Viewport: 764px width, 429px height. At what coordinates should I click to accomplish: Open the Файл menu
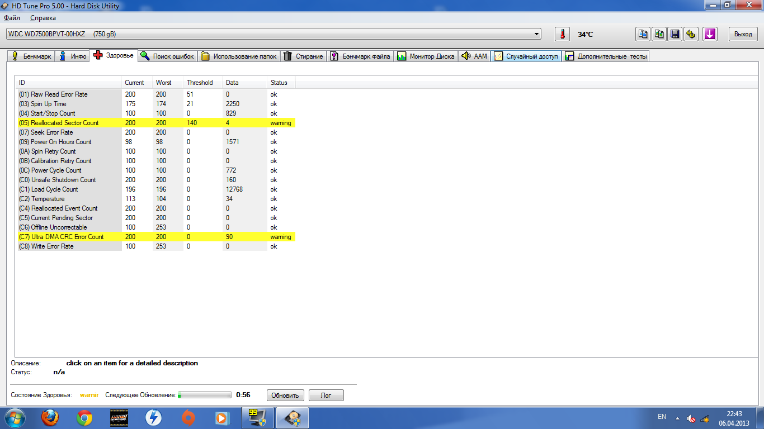coord(12,18)
